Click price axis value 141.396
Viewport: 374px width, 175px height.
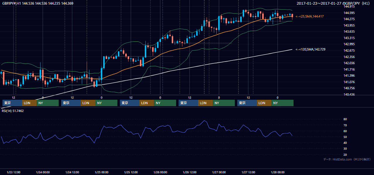[349, 76]
